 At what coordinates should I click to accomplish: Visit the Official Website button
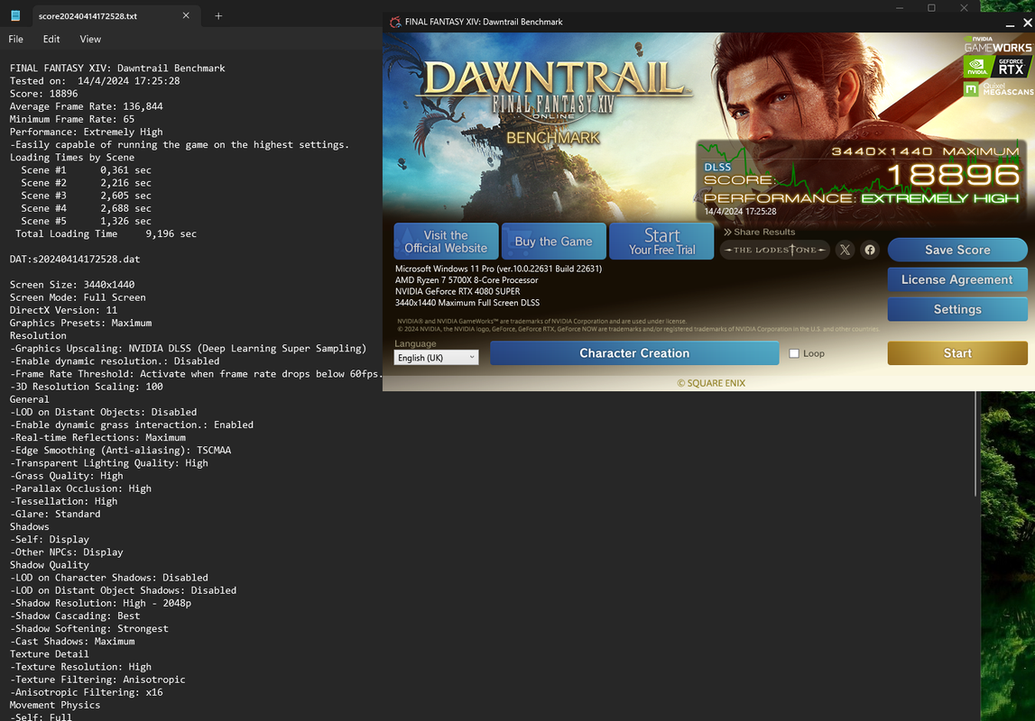tap(446, 242)
